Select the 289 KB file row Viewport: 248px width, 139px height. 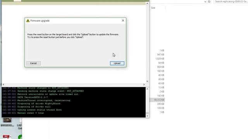[160, 104]
